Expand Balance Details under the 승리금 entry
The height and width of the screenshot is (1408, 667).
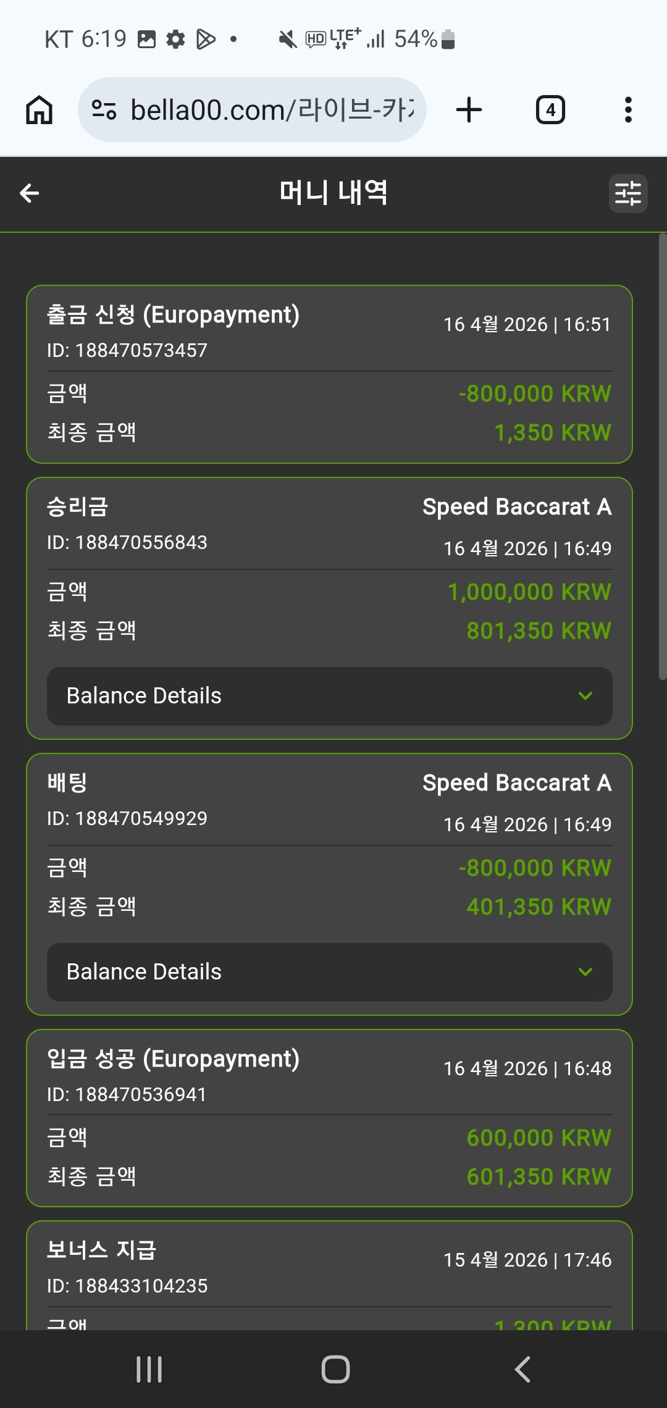tap(329, 696)
